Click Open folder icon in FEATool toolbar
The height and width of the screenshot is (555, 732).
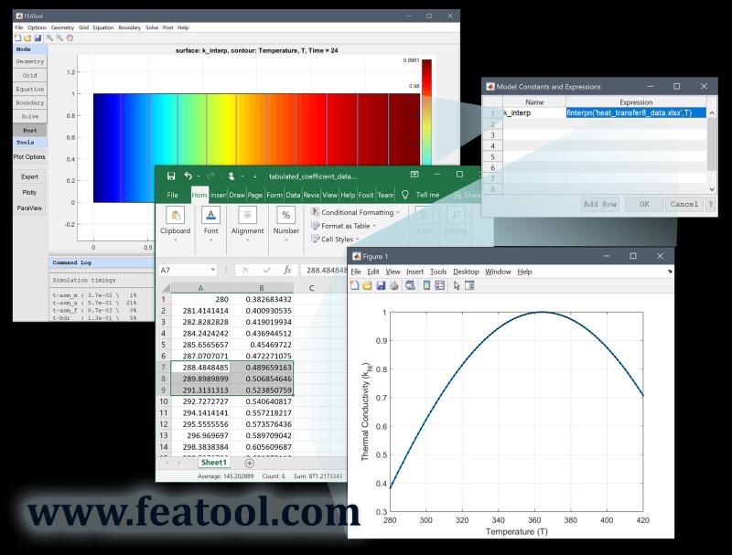[27, 38]
